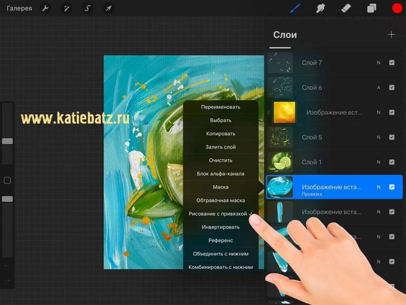Select the Brush tool
406x305 pixels.
pyautogui.click(x=295, y=8)
